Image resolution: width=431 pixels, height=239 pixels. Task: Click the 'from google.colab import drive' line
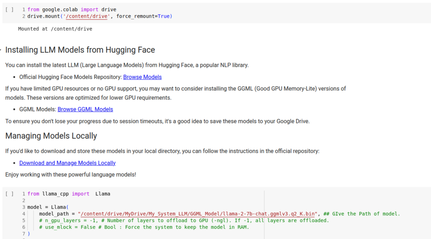click(x=72, y=10)
